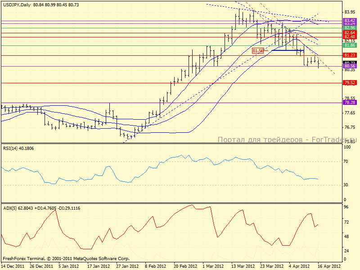The width and height of the screenshot is (360, 270).
Task: Select the RSI(14) indicator label
Action: pos(18,148)
